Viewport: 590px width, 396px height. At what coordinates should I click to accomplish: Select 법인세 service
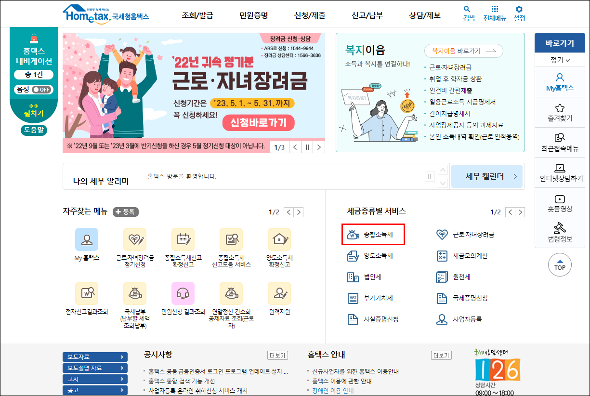pos(365,277)
